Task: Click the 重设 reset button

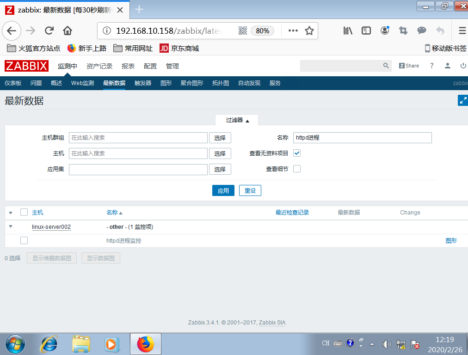Action: point(250,190)
